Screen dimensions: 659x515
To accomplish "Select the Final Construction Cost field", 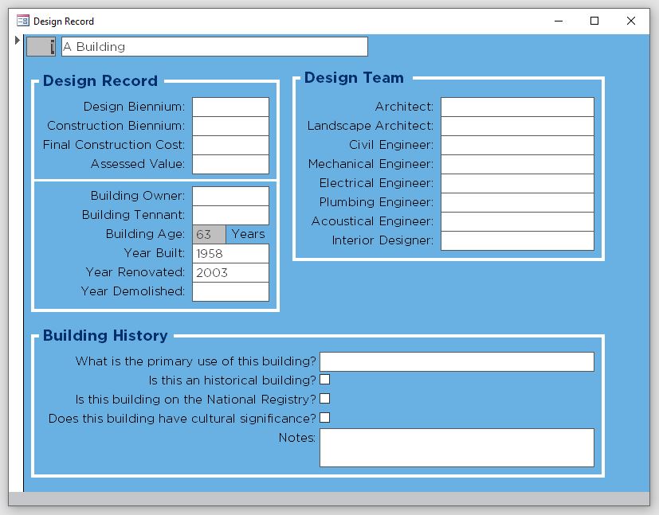I will pyautogui.click(x=231, y=144).
